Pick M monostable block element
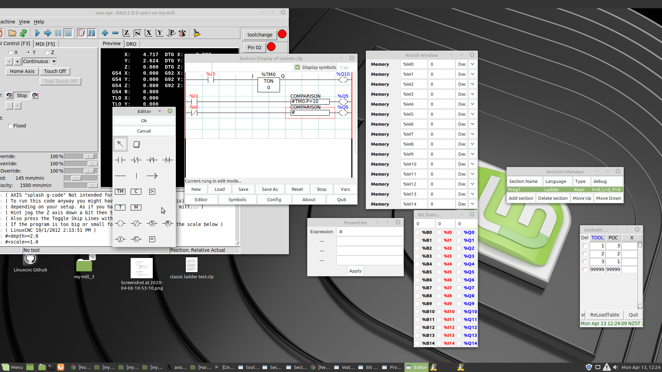This screenshot has height=372, width=662. click(136, 207)
